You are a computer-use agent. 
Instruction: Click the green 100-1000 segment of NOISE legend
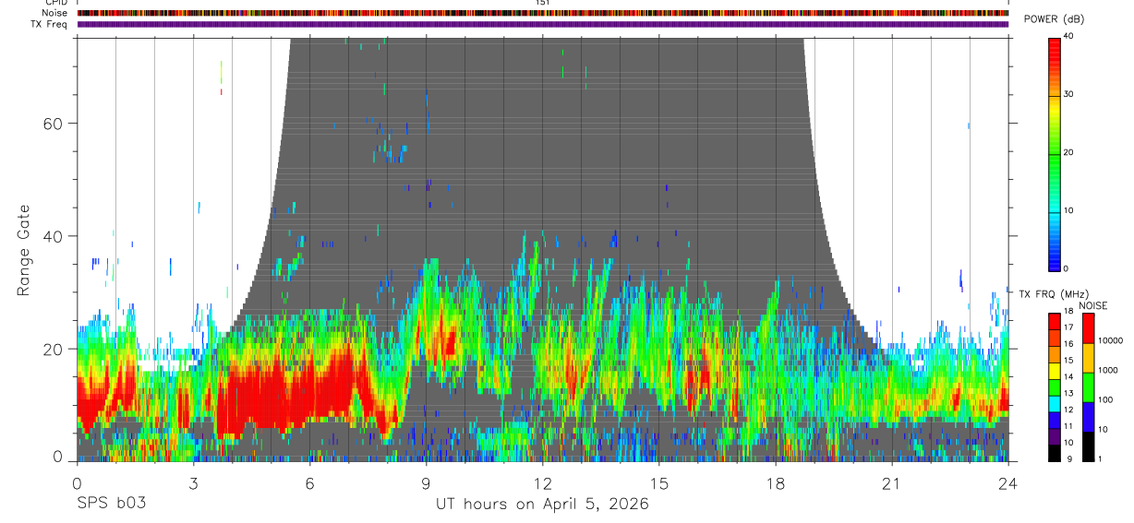(1089, 387)
